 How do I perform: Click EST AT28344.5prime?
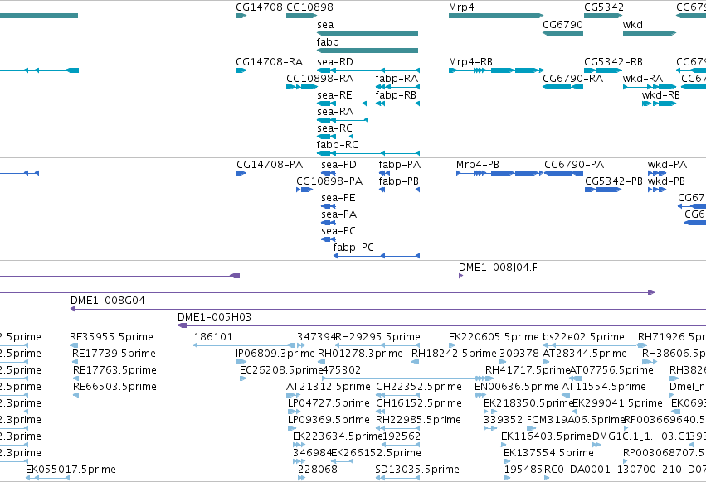pos(584,354)
